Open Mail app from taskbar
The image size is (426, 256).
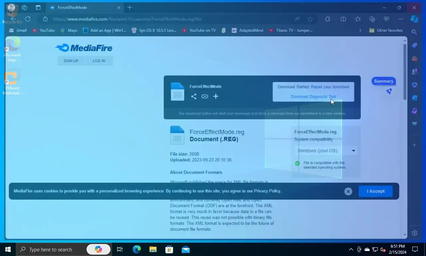click(x=186, y=249)
